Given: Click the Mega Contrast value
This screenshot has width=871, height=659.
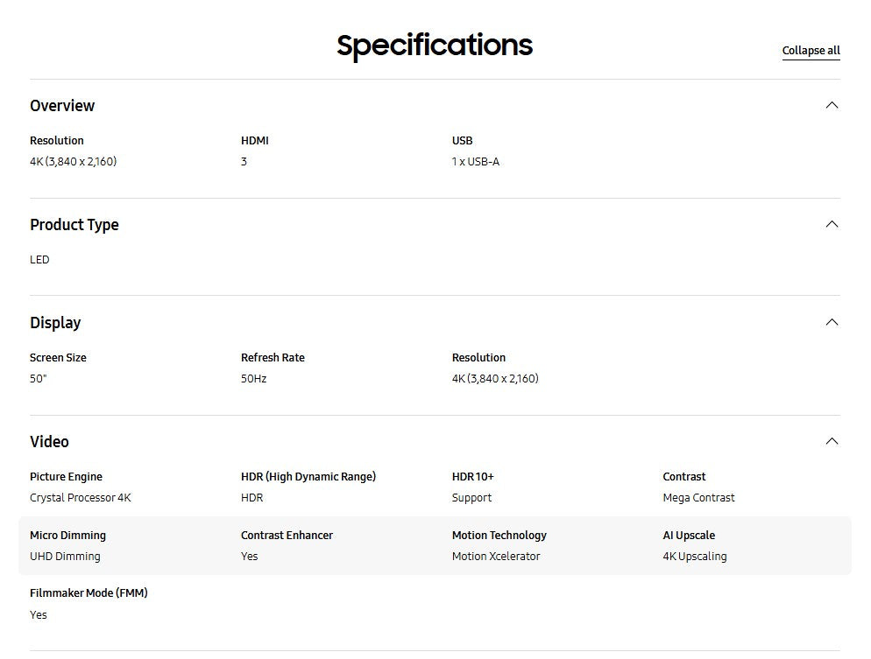Looking at the screenshot, I should (698, 498).
